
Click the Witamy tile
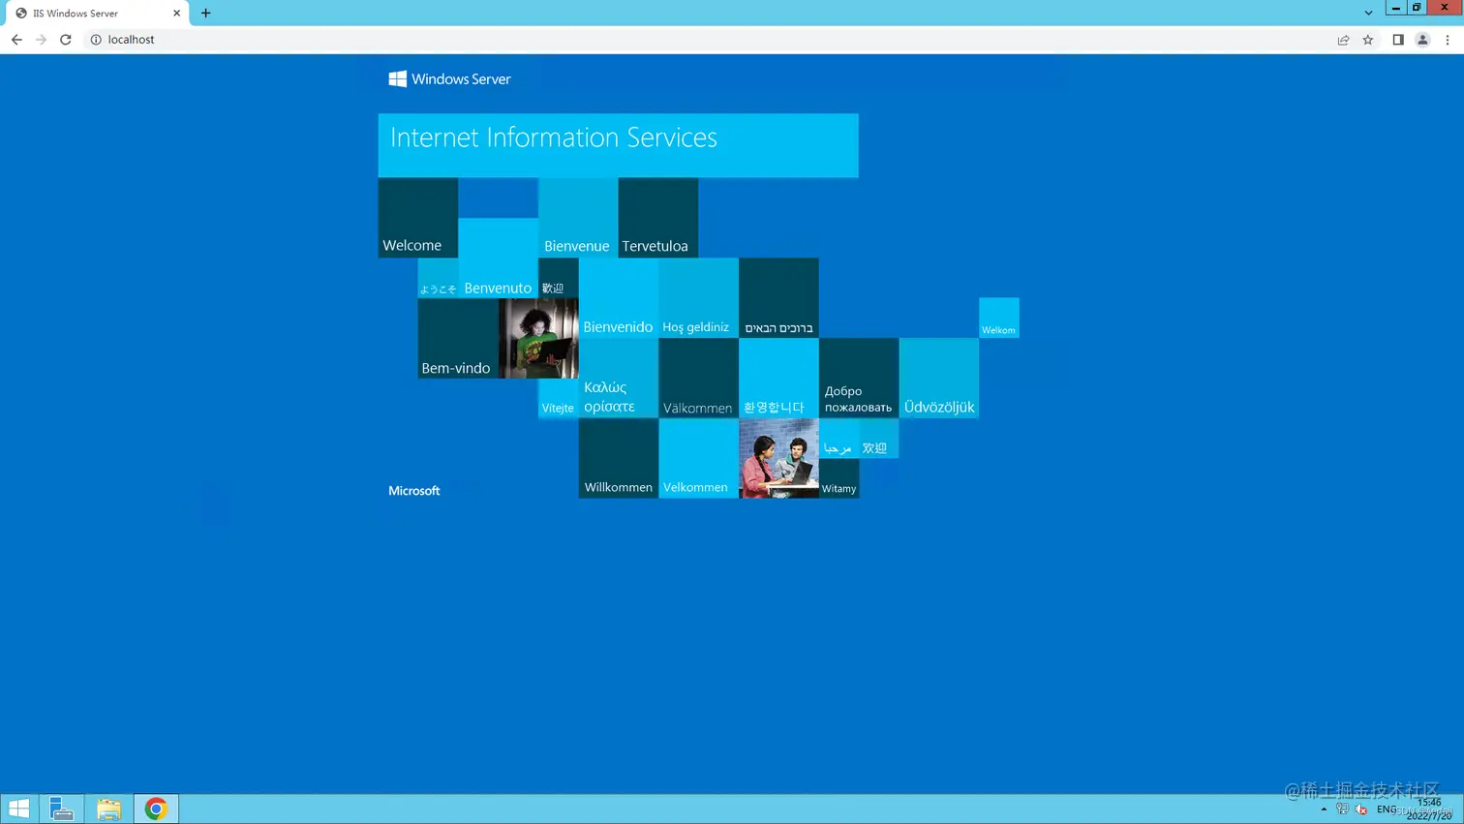click(x=839, y=479)
